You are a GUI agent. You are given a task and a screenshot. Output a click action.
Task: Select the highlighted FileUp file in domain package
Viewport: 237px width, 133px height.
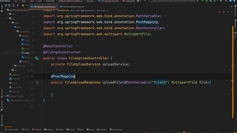pos(26,53)
